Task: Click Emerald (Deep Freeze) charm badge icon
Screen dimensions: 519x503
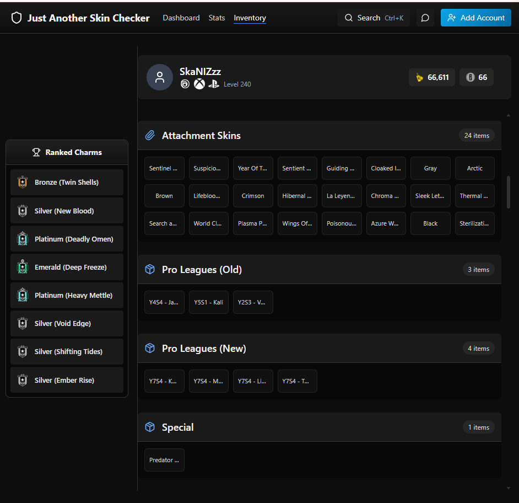Action: 23,267
